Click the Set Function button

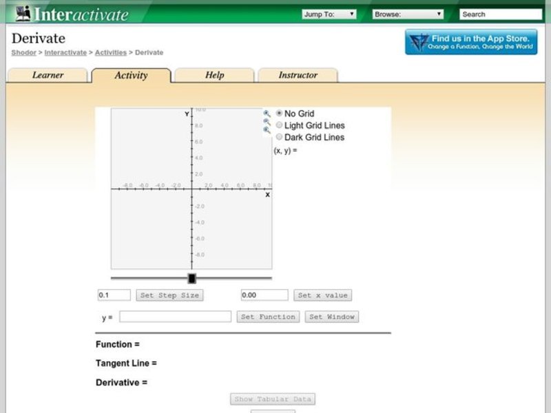click(x=268, y=317)
